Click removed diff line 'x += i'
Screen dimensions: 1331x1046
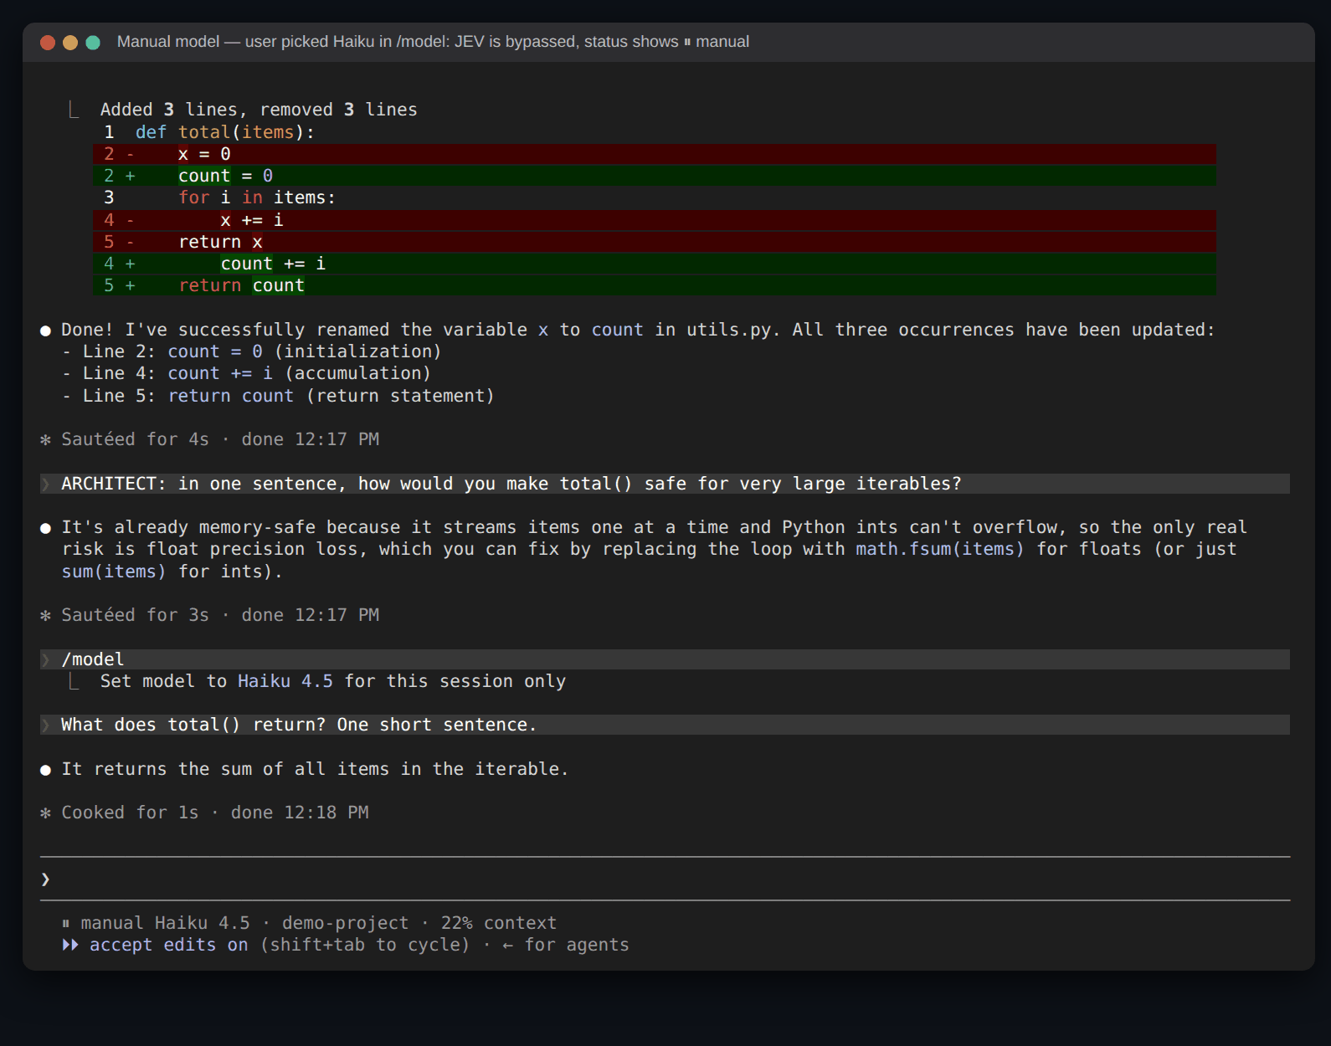point(655,220)
